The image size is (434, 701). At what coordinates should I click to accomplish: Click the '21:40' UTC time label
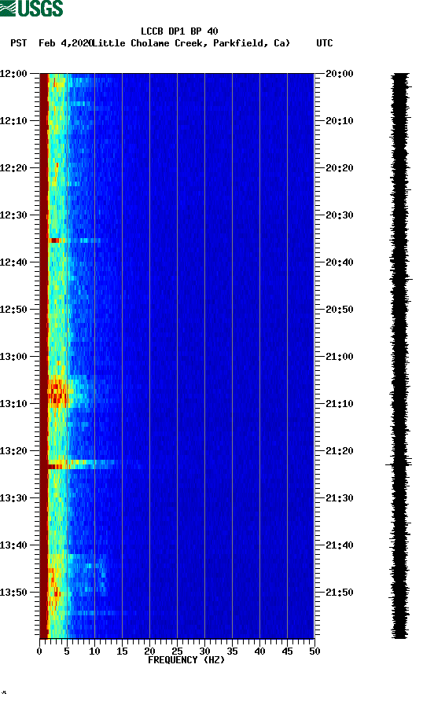pyautogui.click(x=340, y=545)
